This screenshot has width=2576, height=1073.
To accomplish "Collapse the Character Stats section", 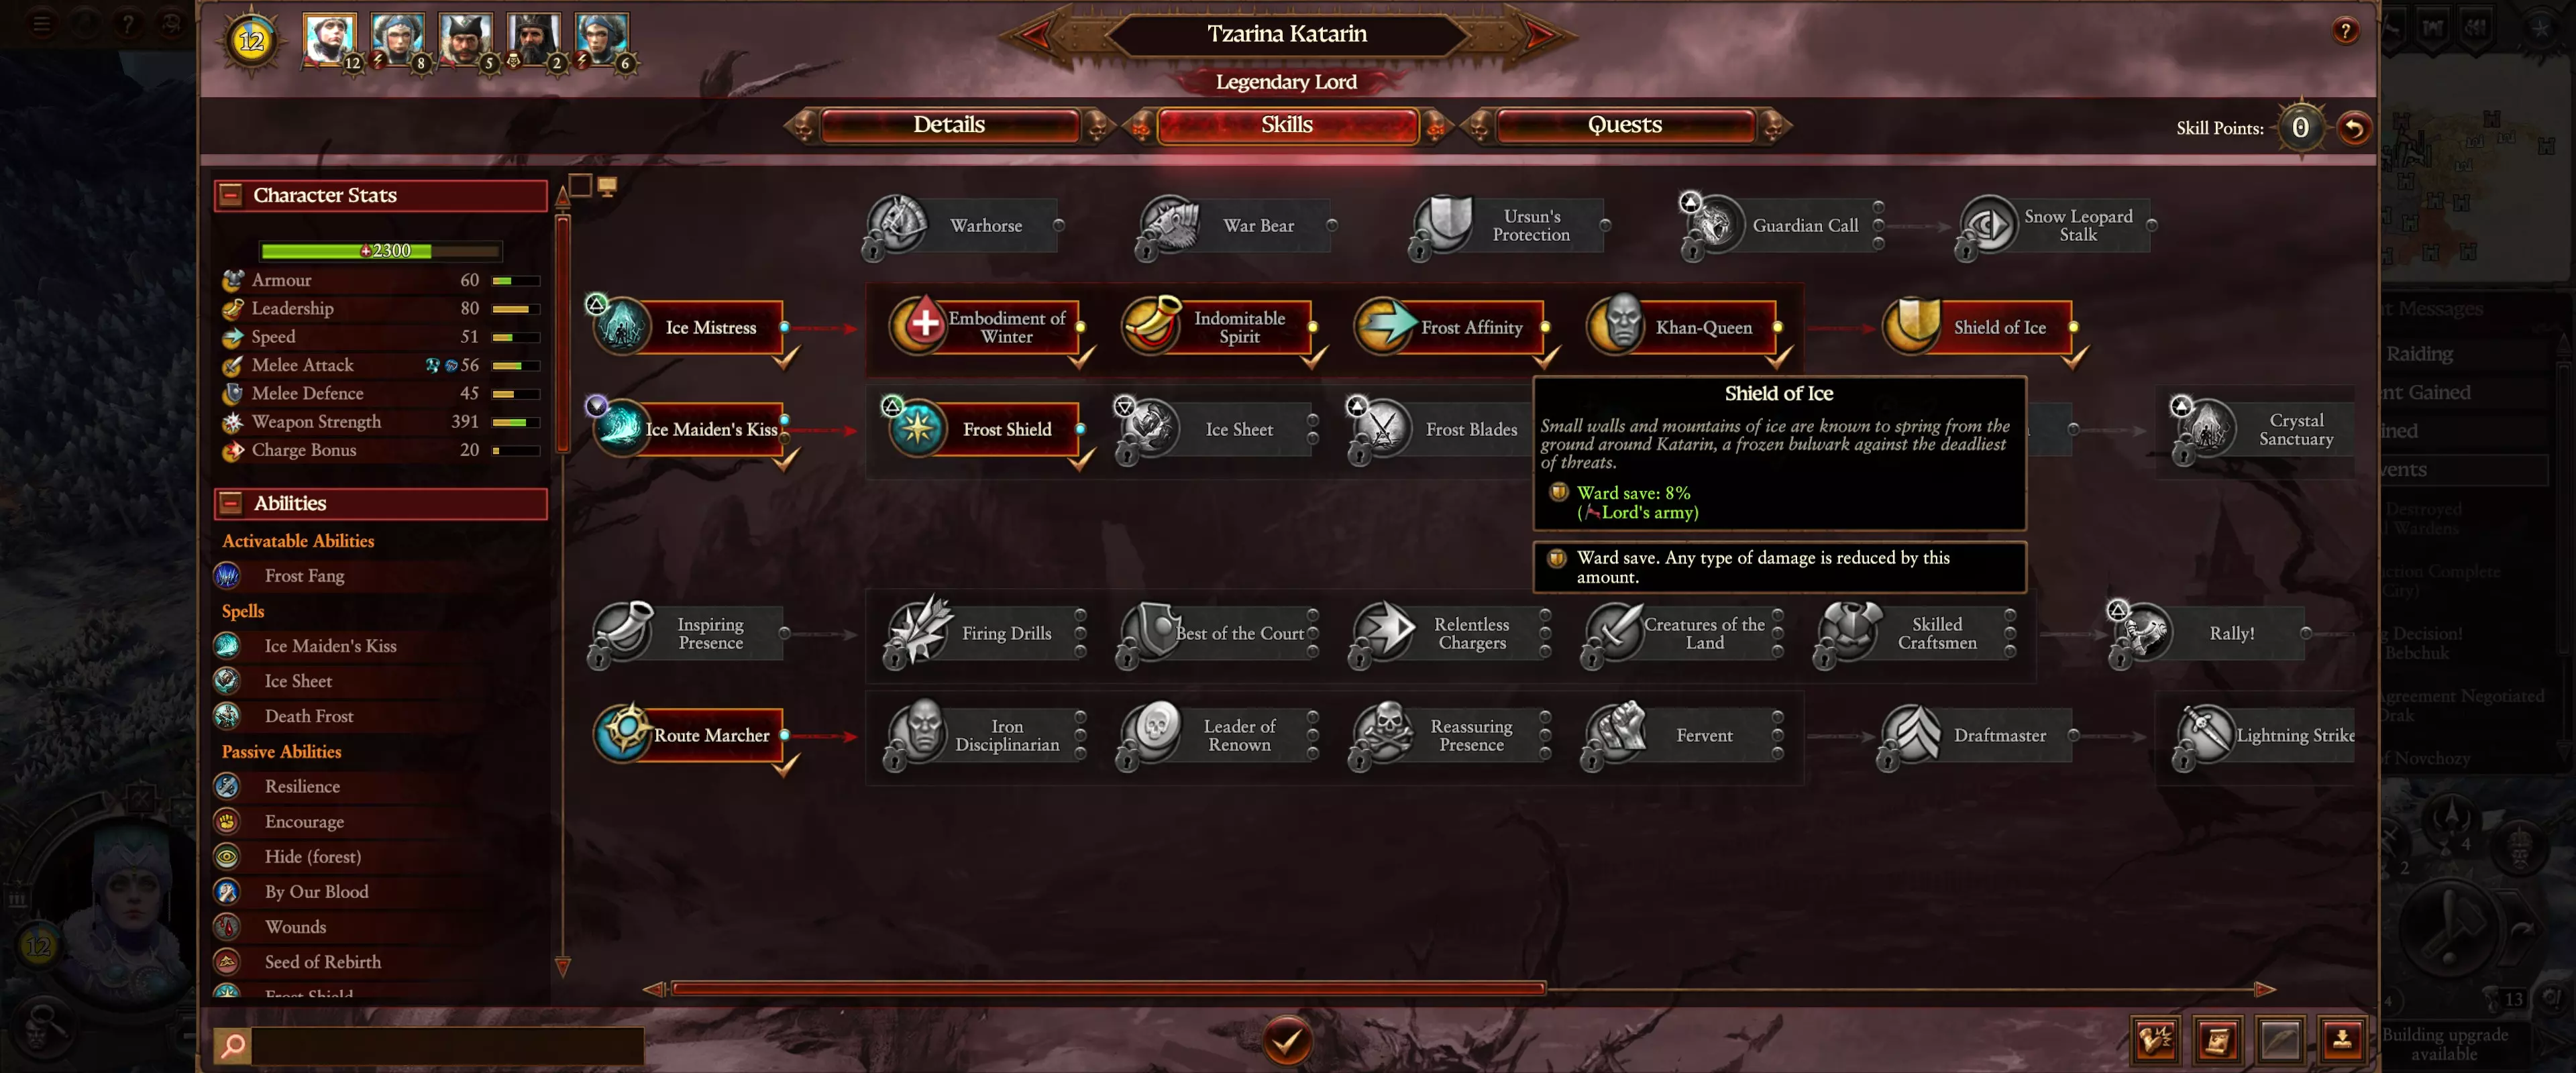I will pos(231,195).
